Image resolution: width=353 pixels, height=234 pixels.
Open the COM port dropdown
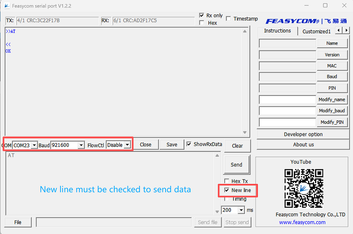tap(34, 145)
